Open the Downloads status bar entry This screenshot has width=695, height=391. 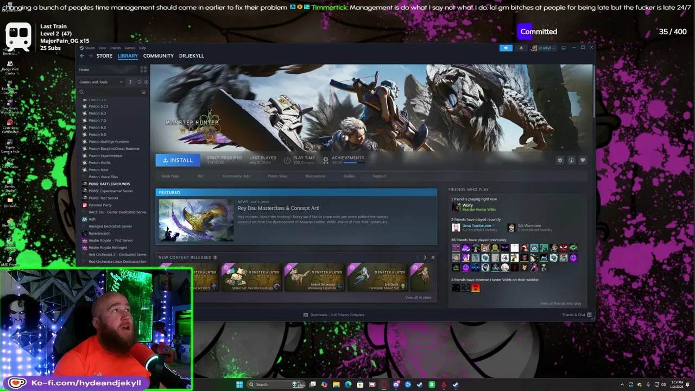point(334,315)
